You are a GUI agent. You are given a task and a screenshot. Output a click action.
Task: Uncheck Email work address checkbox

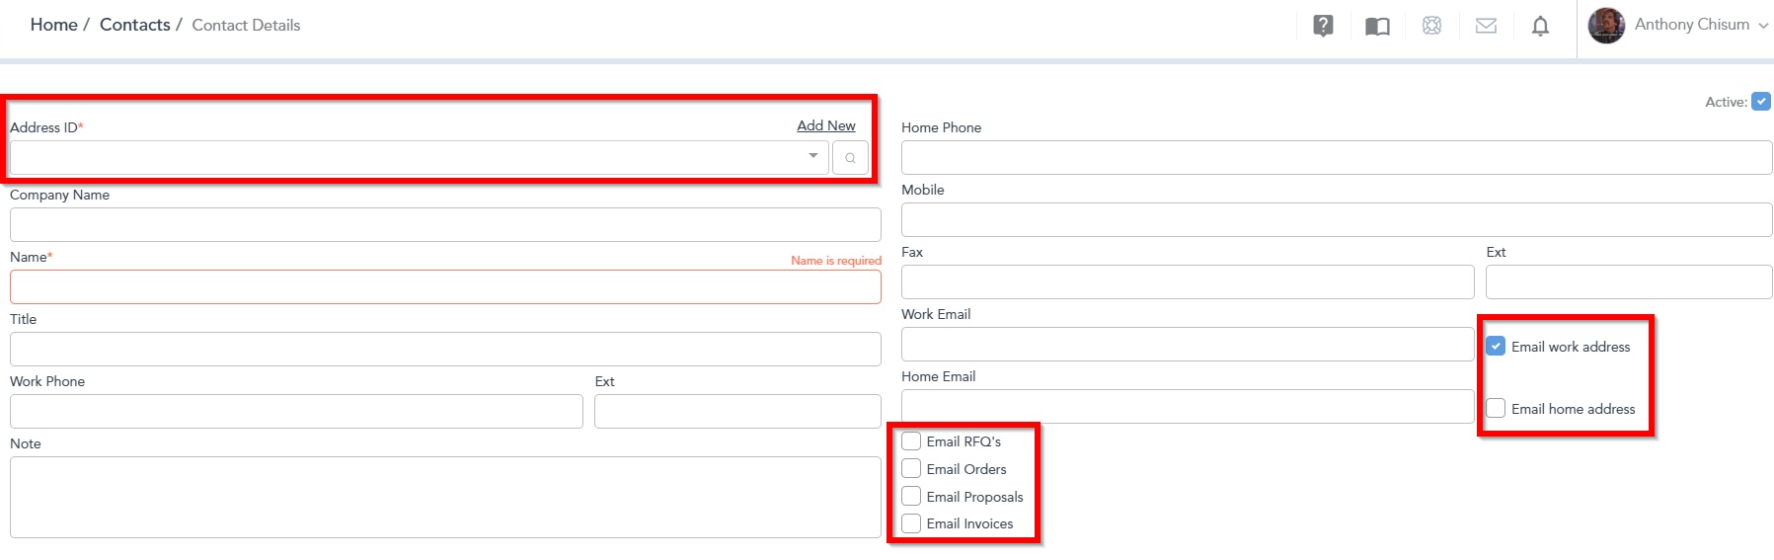click(x=1496, y=346)
